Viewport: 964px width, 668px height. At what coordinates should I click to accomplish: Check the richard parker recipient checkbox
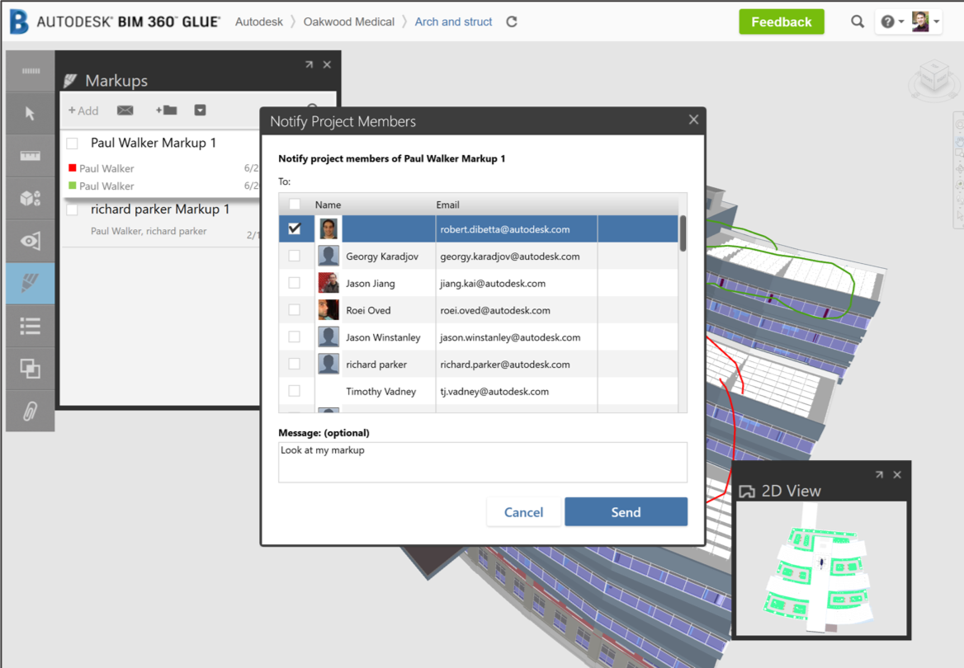[x=295, y=364]
